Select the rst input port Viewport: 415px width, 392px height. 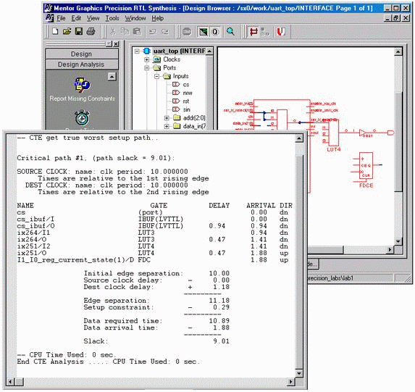pos(186,101)
